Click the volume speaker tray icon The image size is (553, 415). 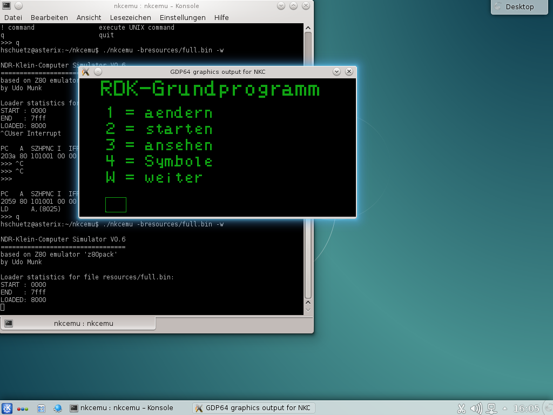pos(476,409)
